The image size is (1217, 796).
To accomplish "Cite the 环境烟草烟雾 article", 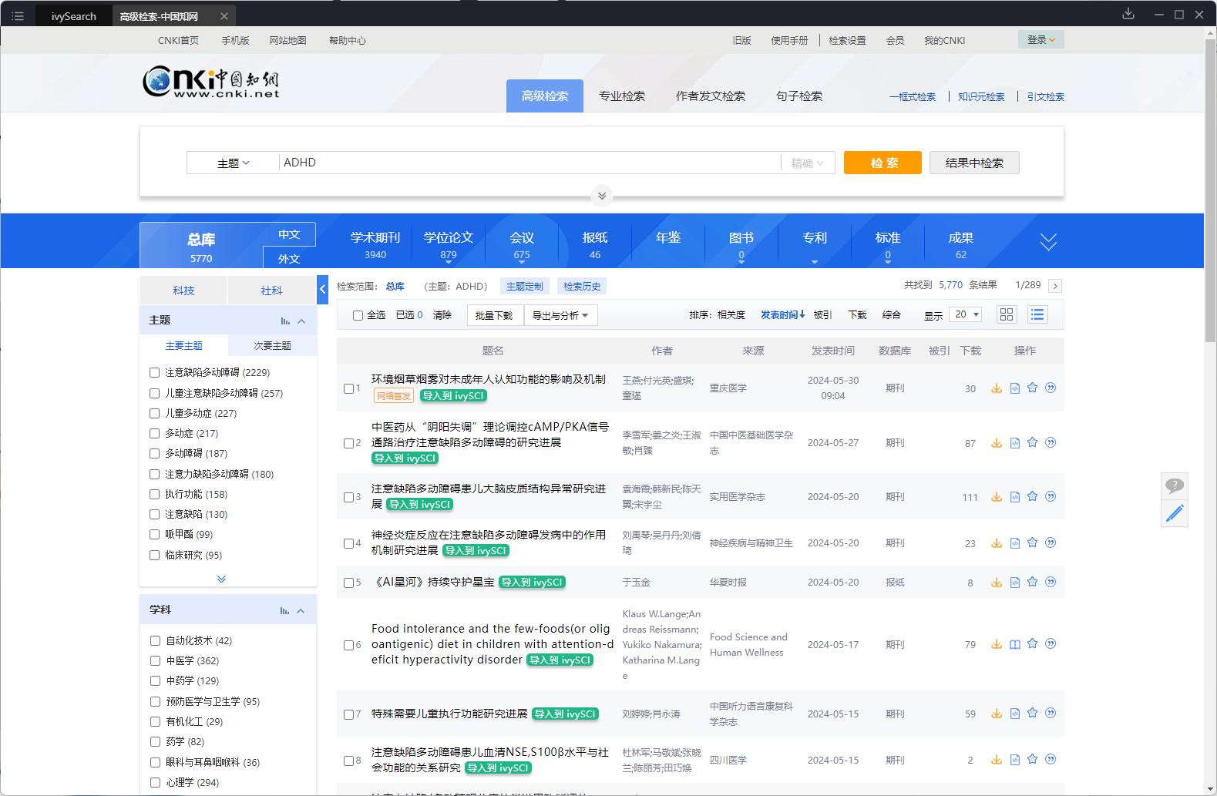I will tap(1051, 388).
